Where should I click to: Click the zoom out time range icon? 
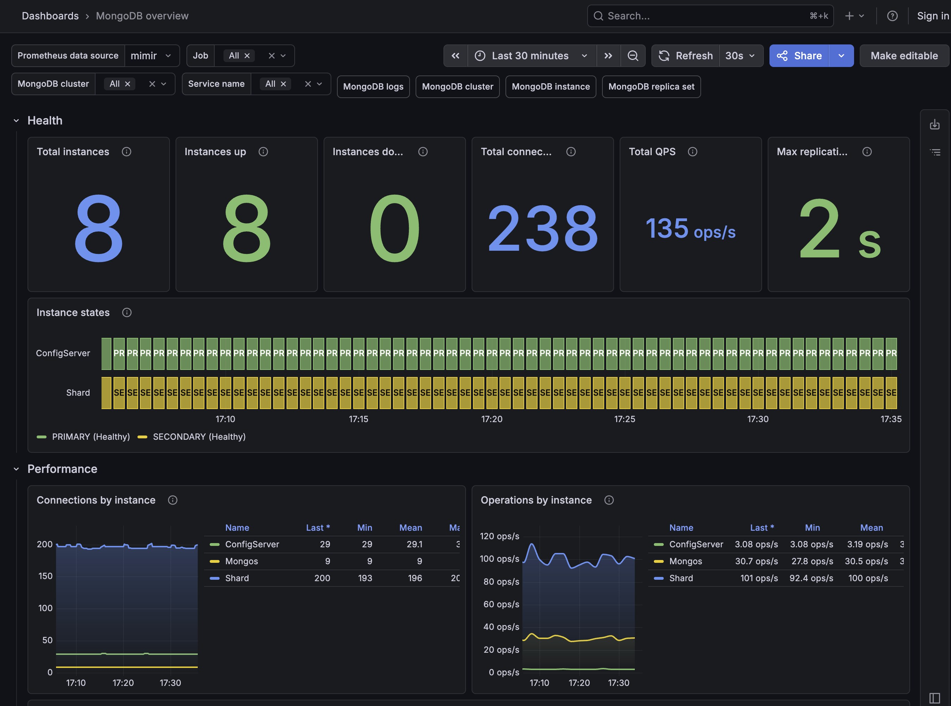click(x=633, y=56)
